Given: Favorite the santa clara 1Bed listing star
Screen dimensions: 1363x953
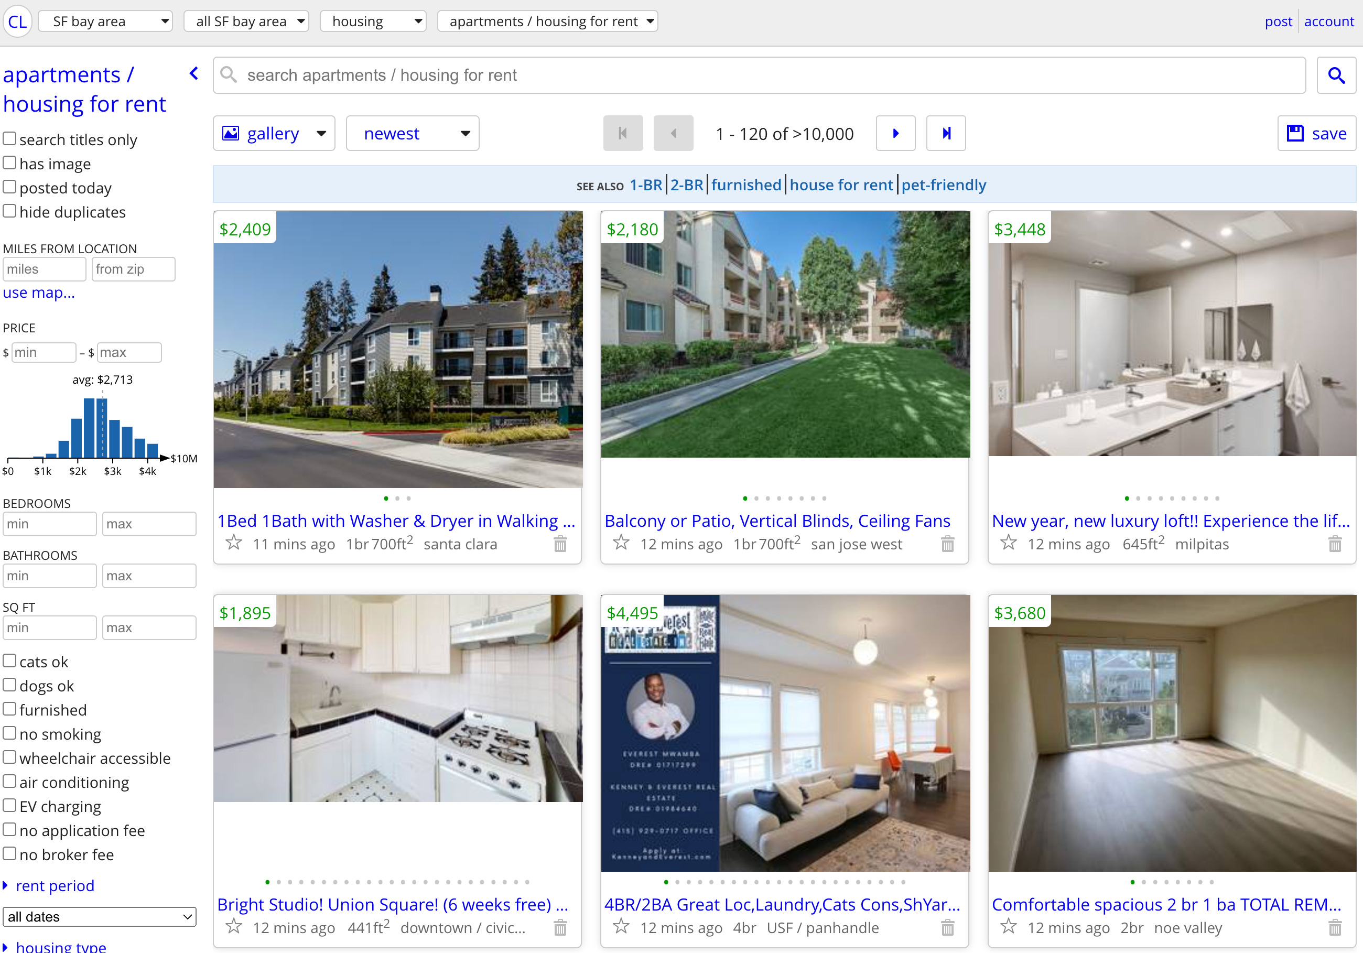Looking at the screenshot, I should (x=234, y=543).
